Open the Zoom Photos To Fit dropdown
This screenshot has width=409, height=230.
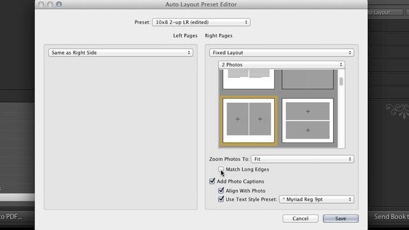coord(302,159)
